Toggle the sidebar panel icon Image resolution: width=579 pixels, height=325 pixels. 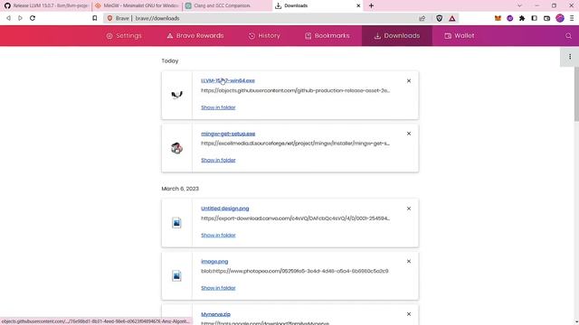coord(535,18)
